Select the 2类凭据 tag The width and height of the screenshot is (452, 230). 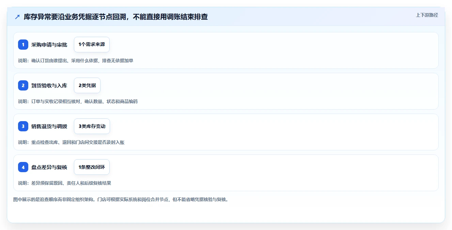tap(87, 85)
